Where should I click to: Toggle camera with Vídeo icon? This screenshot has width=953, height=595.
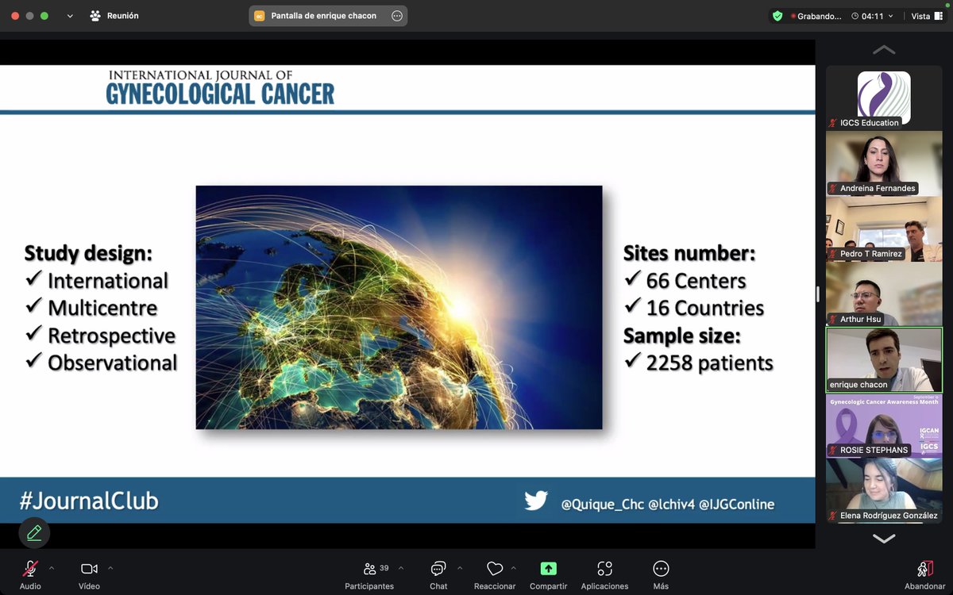point(89,569)
